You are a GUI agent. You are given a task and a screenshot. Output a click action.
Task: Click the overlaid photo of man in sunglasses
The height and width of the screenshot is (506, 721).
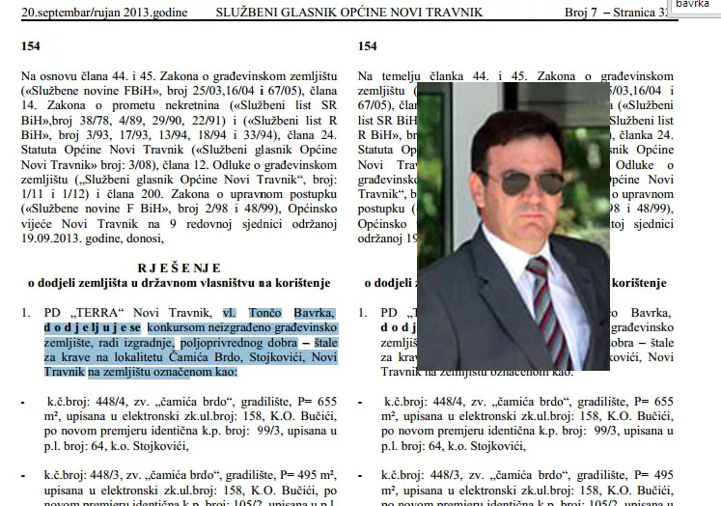click(x=513, y=224)
